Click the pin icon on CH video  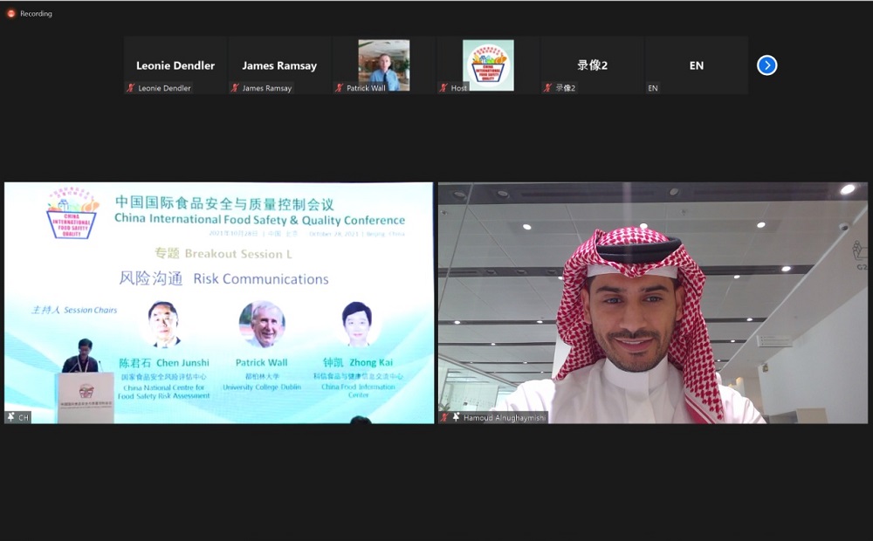point(11,417)
